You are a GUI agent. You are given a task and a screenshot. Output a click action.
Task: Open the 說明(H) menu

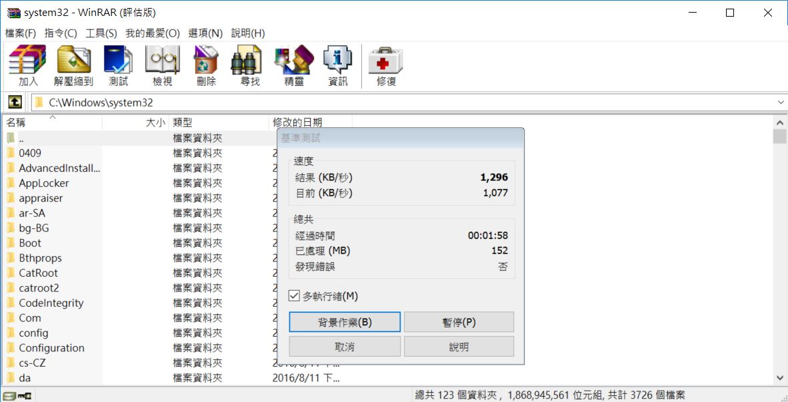pyautogui.click(x=248, y=33)
